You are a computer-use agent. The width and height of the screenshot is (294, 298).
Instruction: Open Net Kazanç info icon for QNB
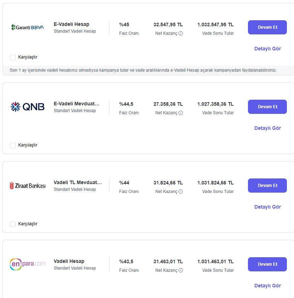[181, 113]
